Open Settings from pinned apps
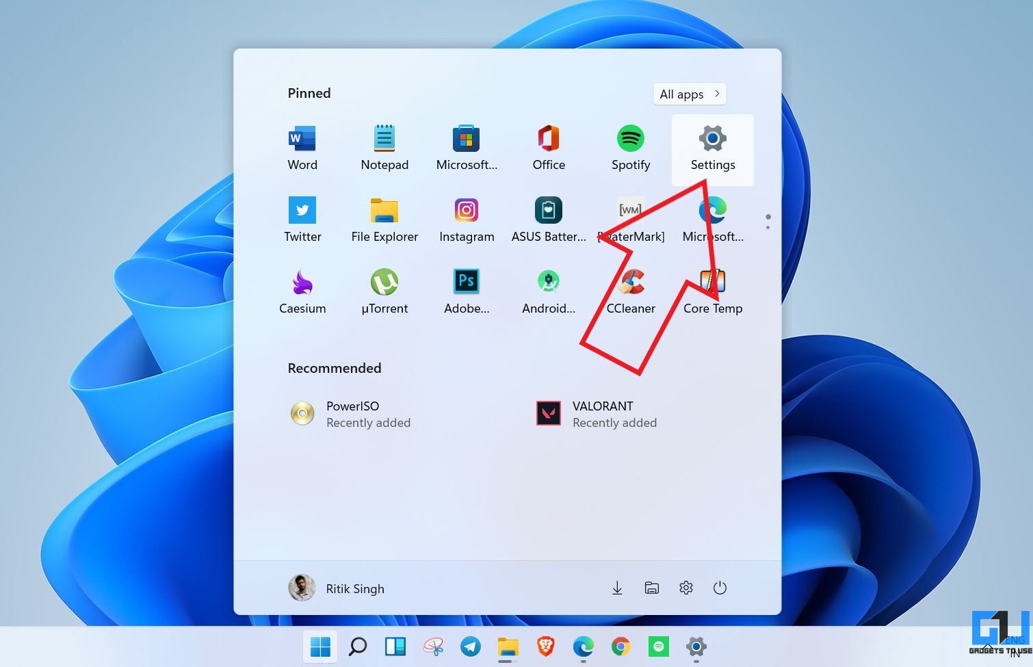The width and height of the screenshot is (1033, 667). coord(713,150)
